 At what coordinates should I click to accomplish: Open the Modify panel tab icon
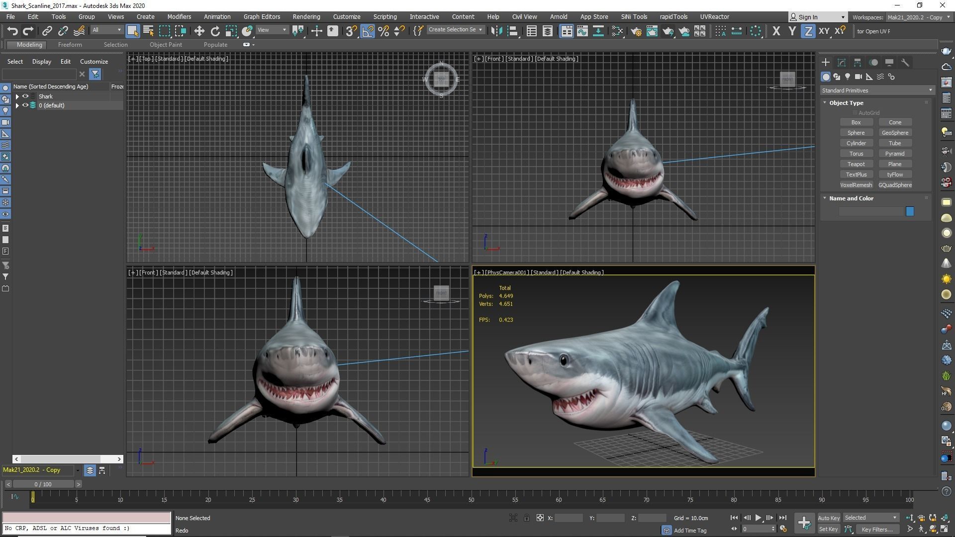click(842, 63)
